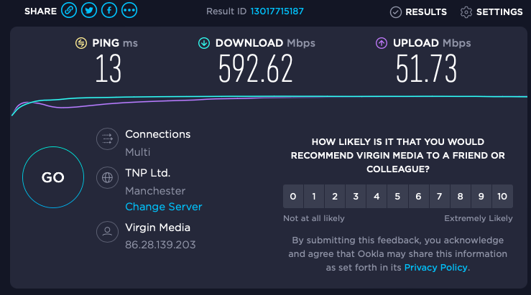Screen dimensions: 531x295
Task: Choose rating 5 on the scale
Action: (x=397, y=196)
